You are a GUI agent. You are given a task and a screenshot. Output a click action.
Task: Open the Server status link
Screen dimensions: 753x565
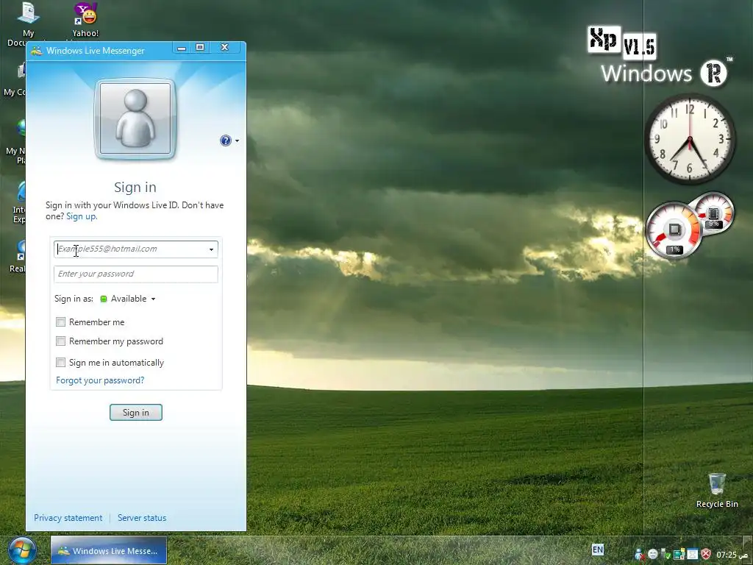click(142, 518)
